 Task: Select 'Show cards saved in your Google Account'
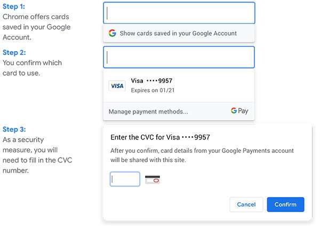point(178,33)
